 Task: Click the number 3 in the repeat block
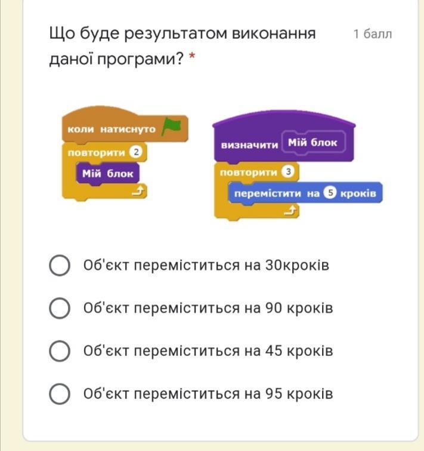(289, 173)
